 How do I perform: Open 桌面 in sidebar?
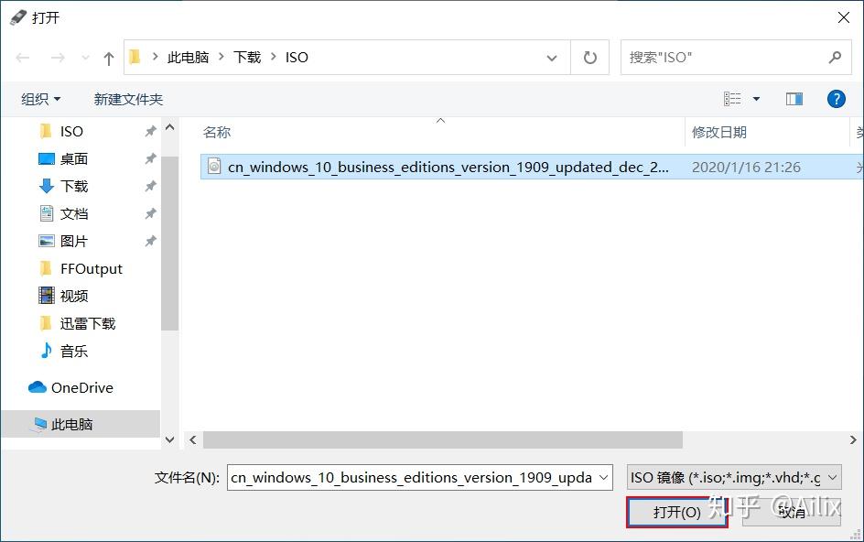point(74,158)
